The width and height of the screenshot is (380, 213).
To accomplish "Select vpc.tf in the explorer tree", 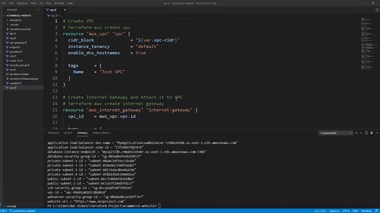I will (x=13, y=88).
